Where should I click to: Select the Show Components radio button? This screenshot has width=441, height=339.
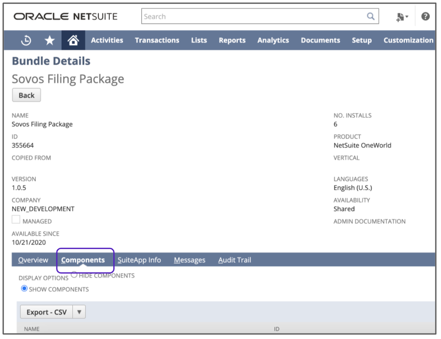pos(24,289)
